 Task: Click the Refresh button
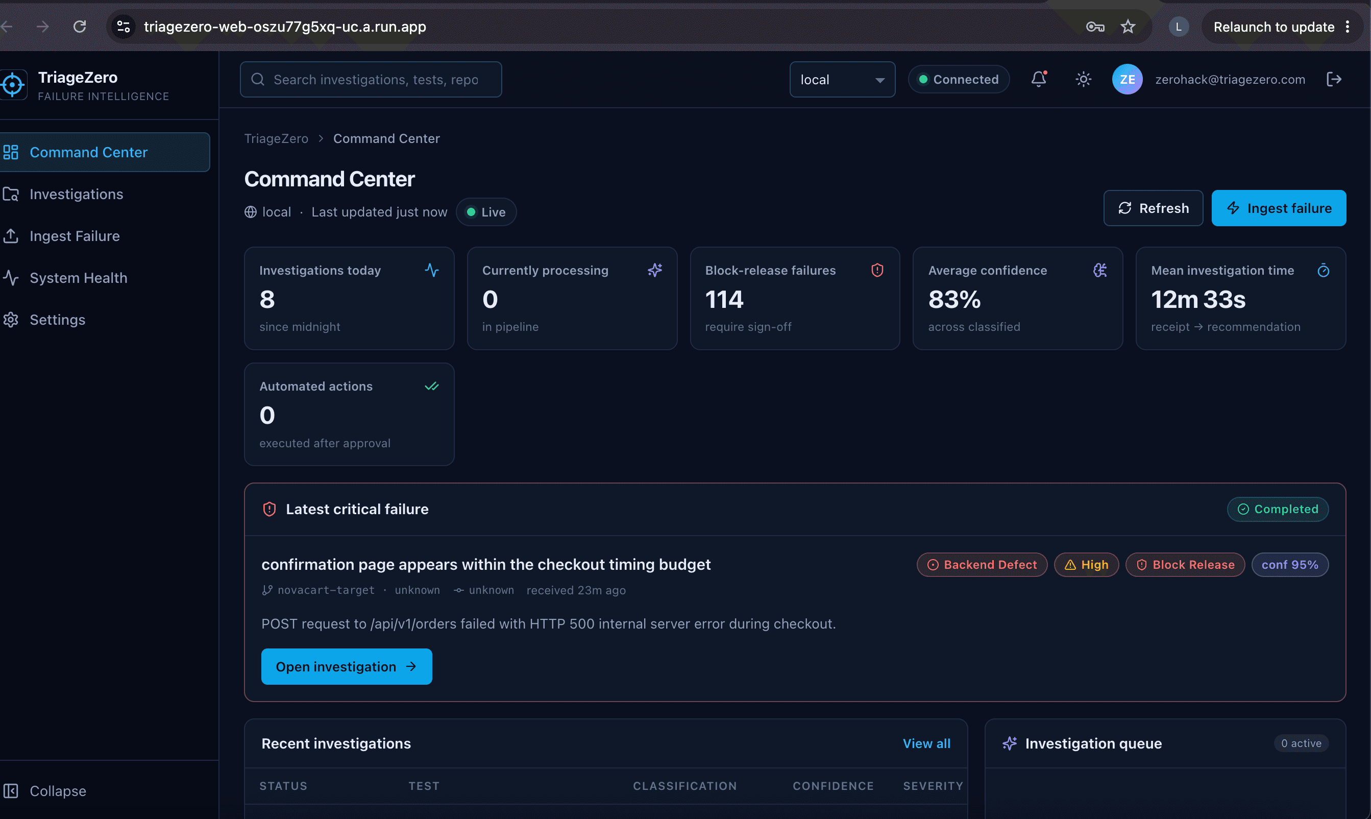coord(1153,208)
